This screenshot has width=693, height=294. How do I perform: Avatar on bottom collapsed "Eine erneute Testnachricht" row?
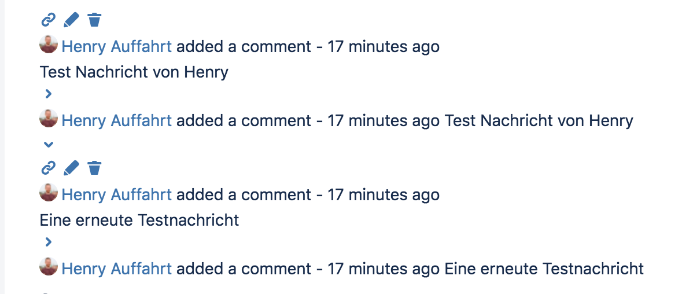coord(49,267)
